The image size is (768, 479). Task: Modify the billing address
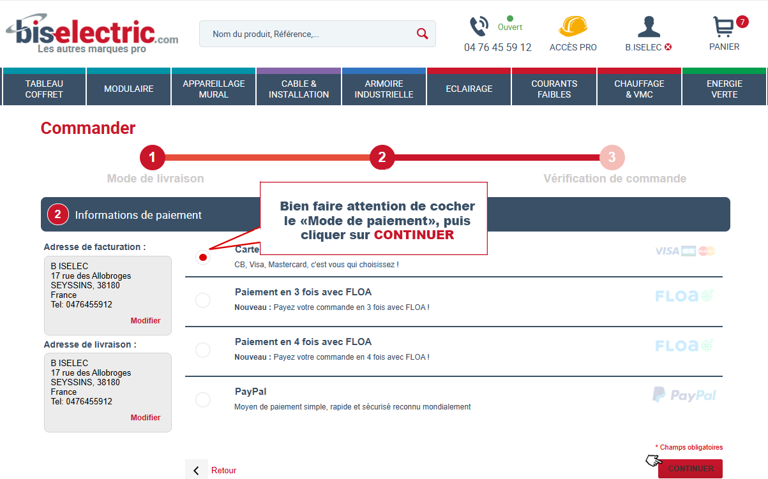[x=146, y=321]
